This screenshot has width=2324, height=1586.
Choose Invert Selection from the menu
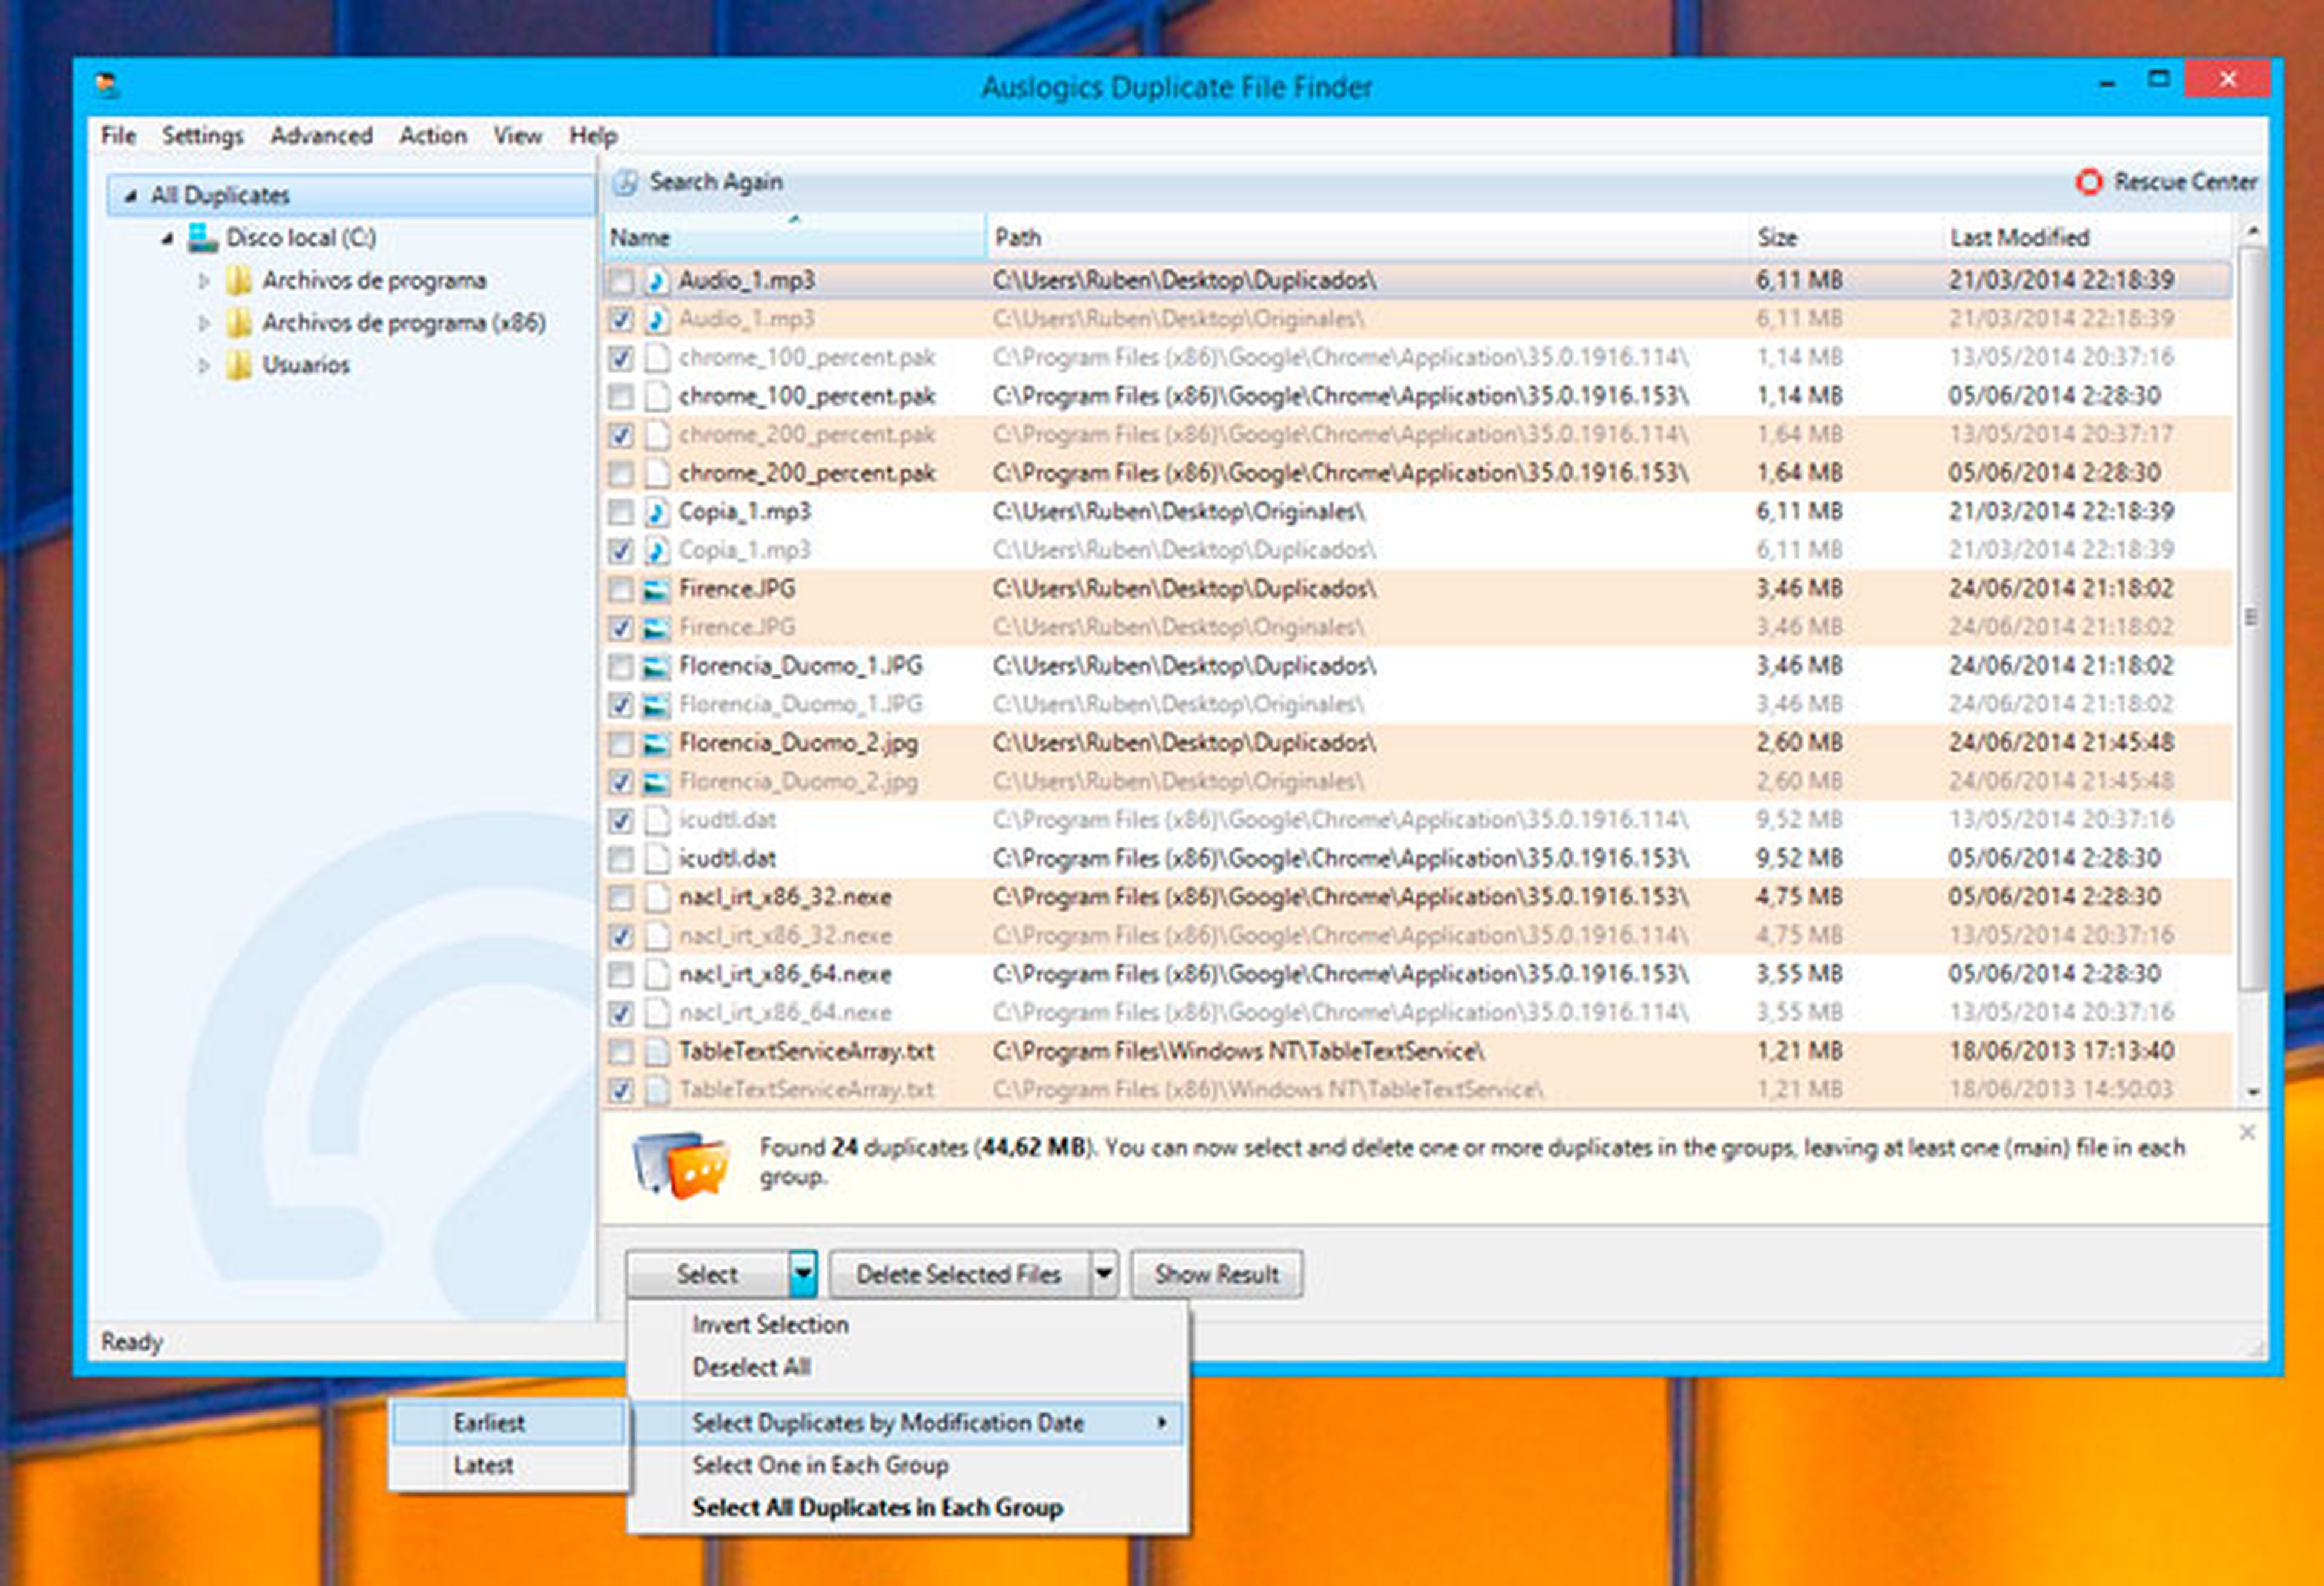click(908, 1324)
